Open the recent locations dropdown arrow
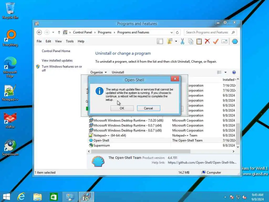 (x=53, y=32)
